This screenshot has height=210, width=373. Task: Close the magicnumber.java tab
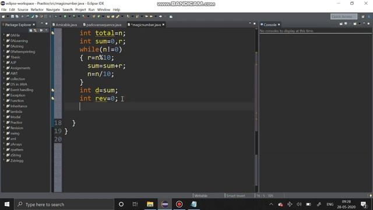(x=163, y=24)
